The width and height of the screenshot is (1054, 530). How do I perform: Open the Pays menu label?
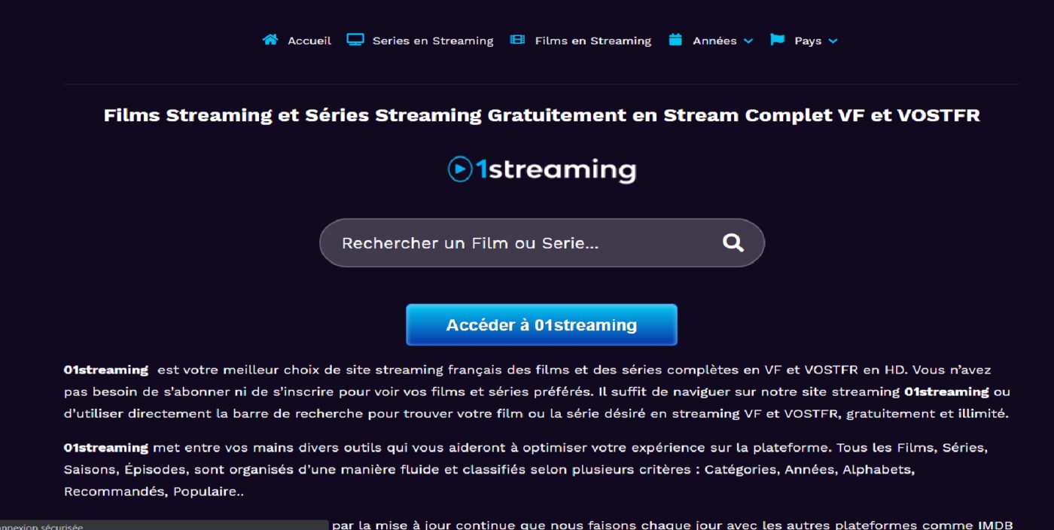tap(808, 41)
